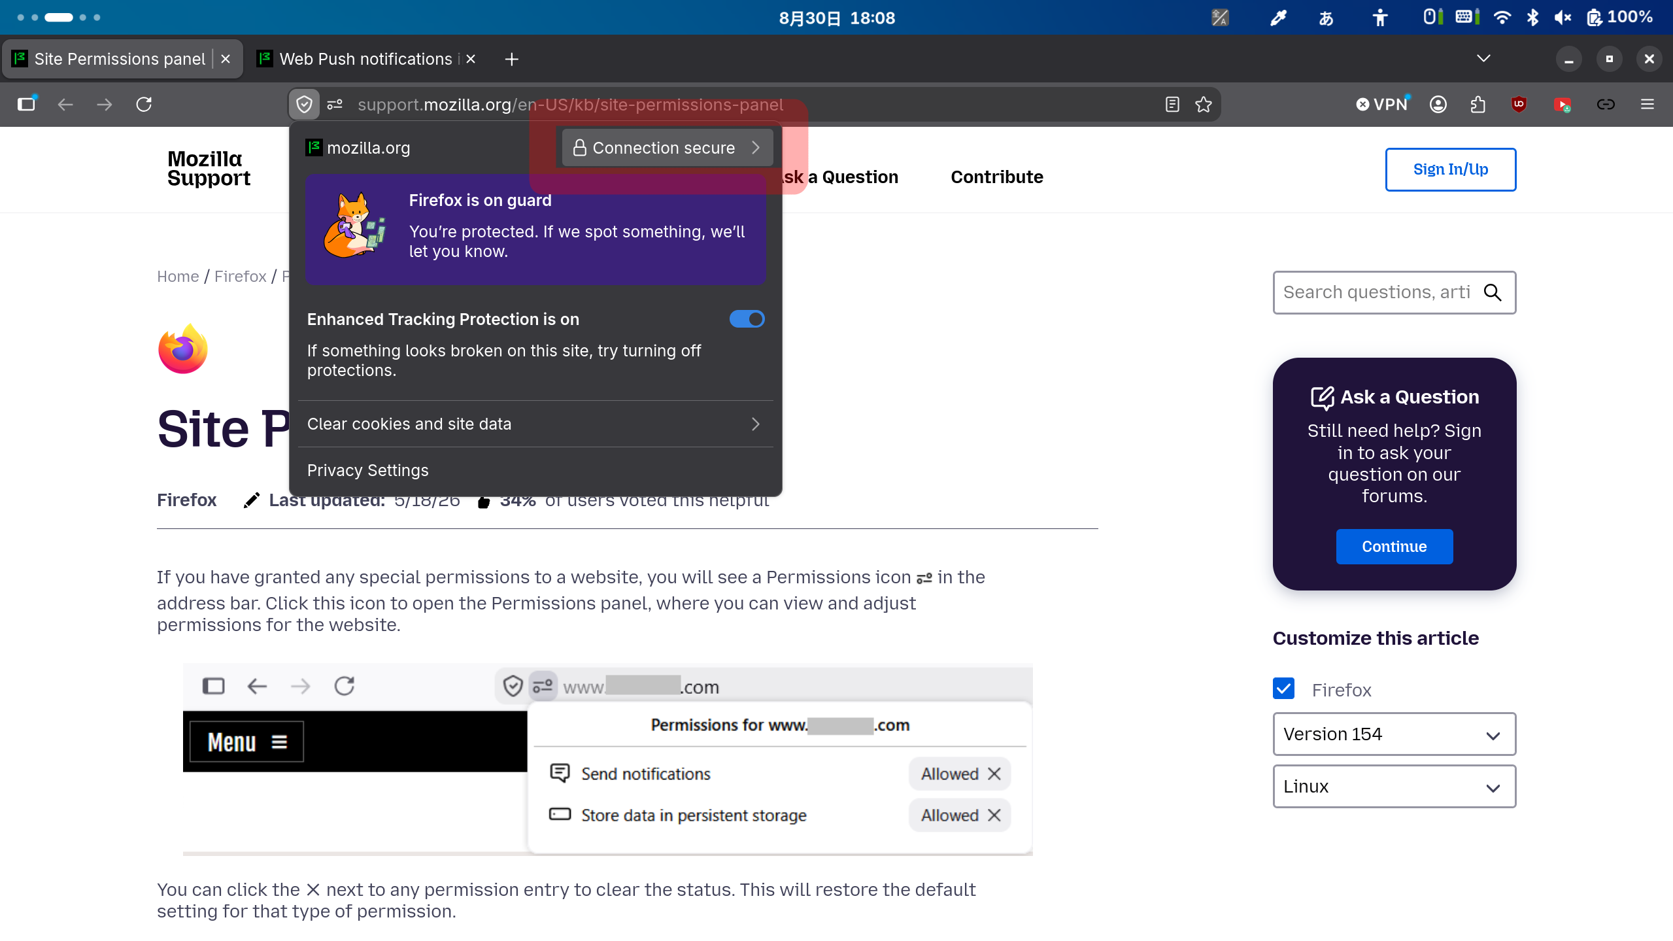Open a new tab with the plus
The width and height of the screenshot is (1673, 941).
click(512, 60)
